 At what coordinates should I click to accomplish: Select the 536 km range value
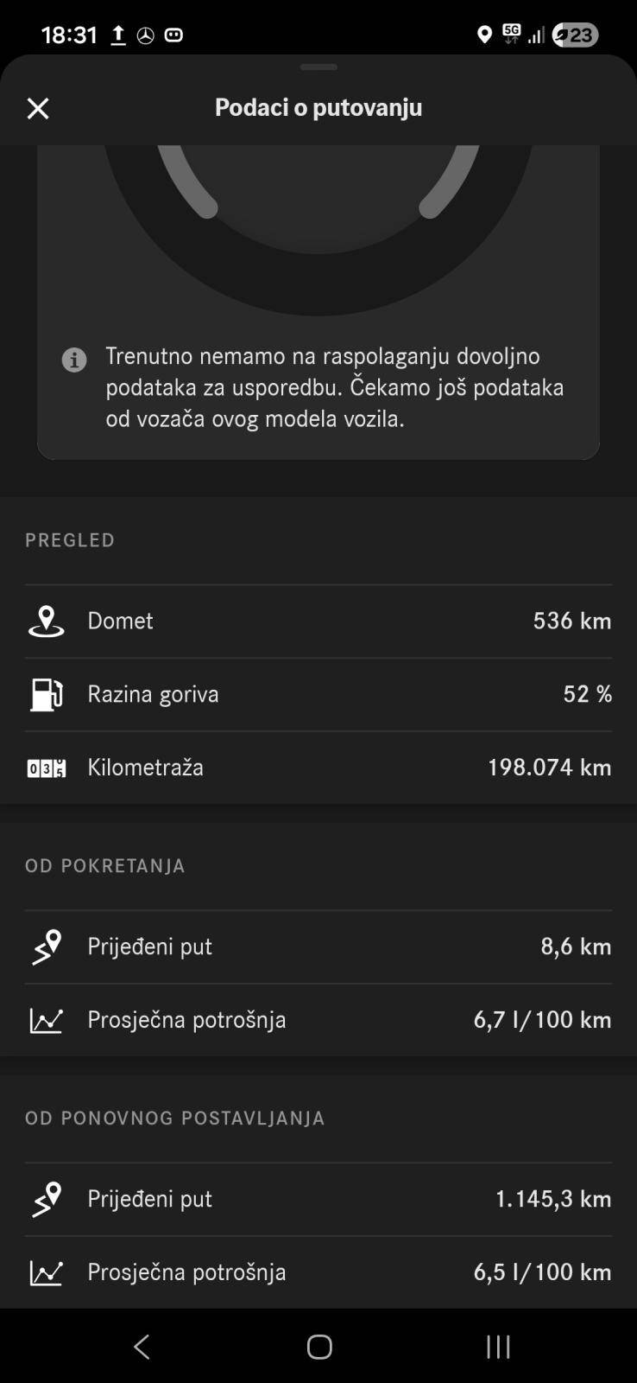(571, 621)
